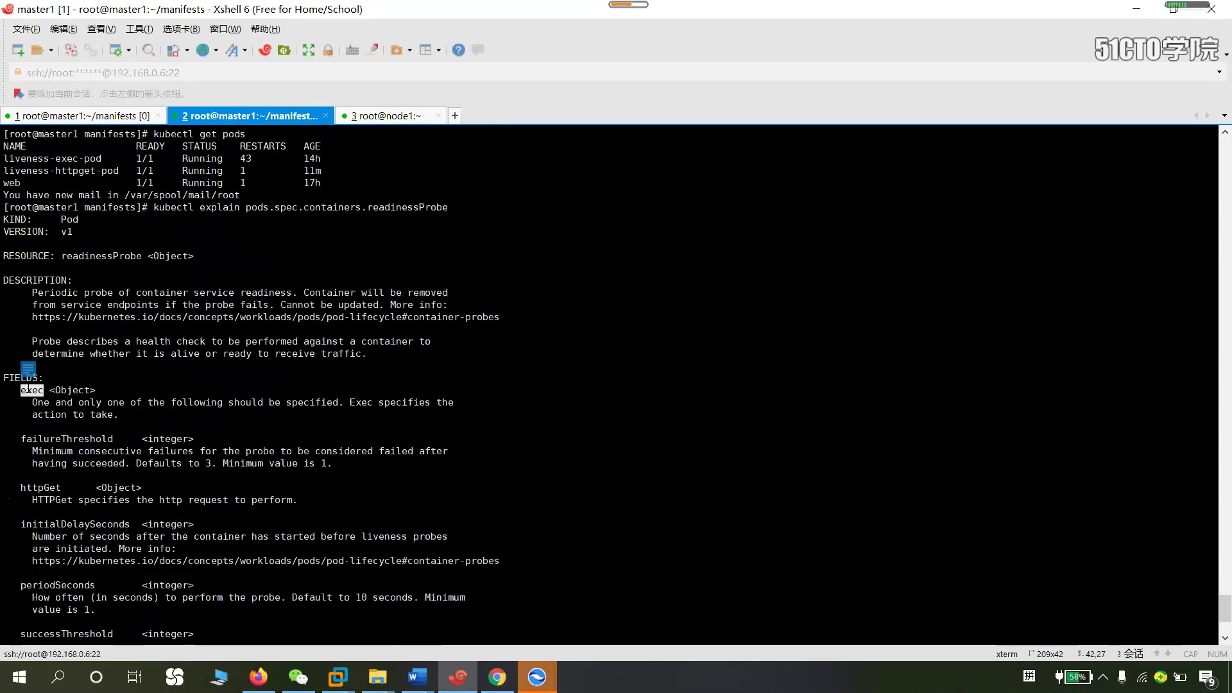The height and width of the screenshot is (693, 1232).
Task: Click the globe encoding icon
Action: tap(203, 50)
